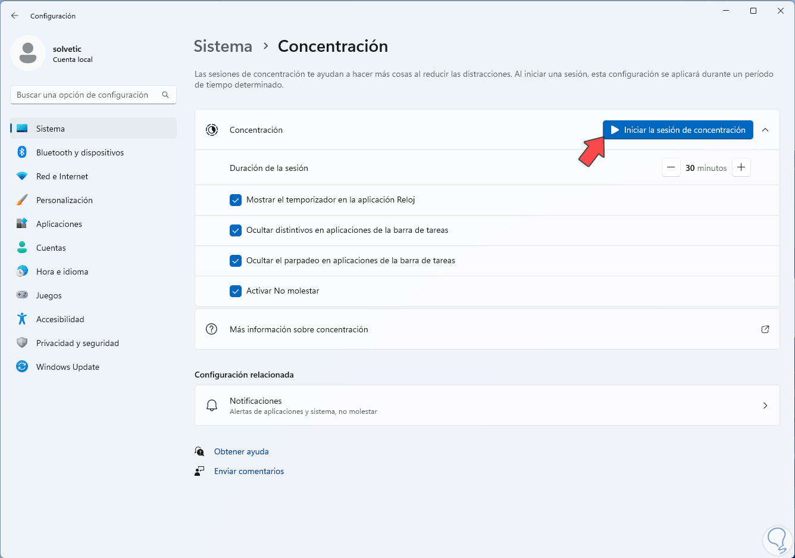Click the Privacidad y seguridad shield icon
795x558 pixels.
pyautogui.click(x=22, y=343)
